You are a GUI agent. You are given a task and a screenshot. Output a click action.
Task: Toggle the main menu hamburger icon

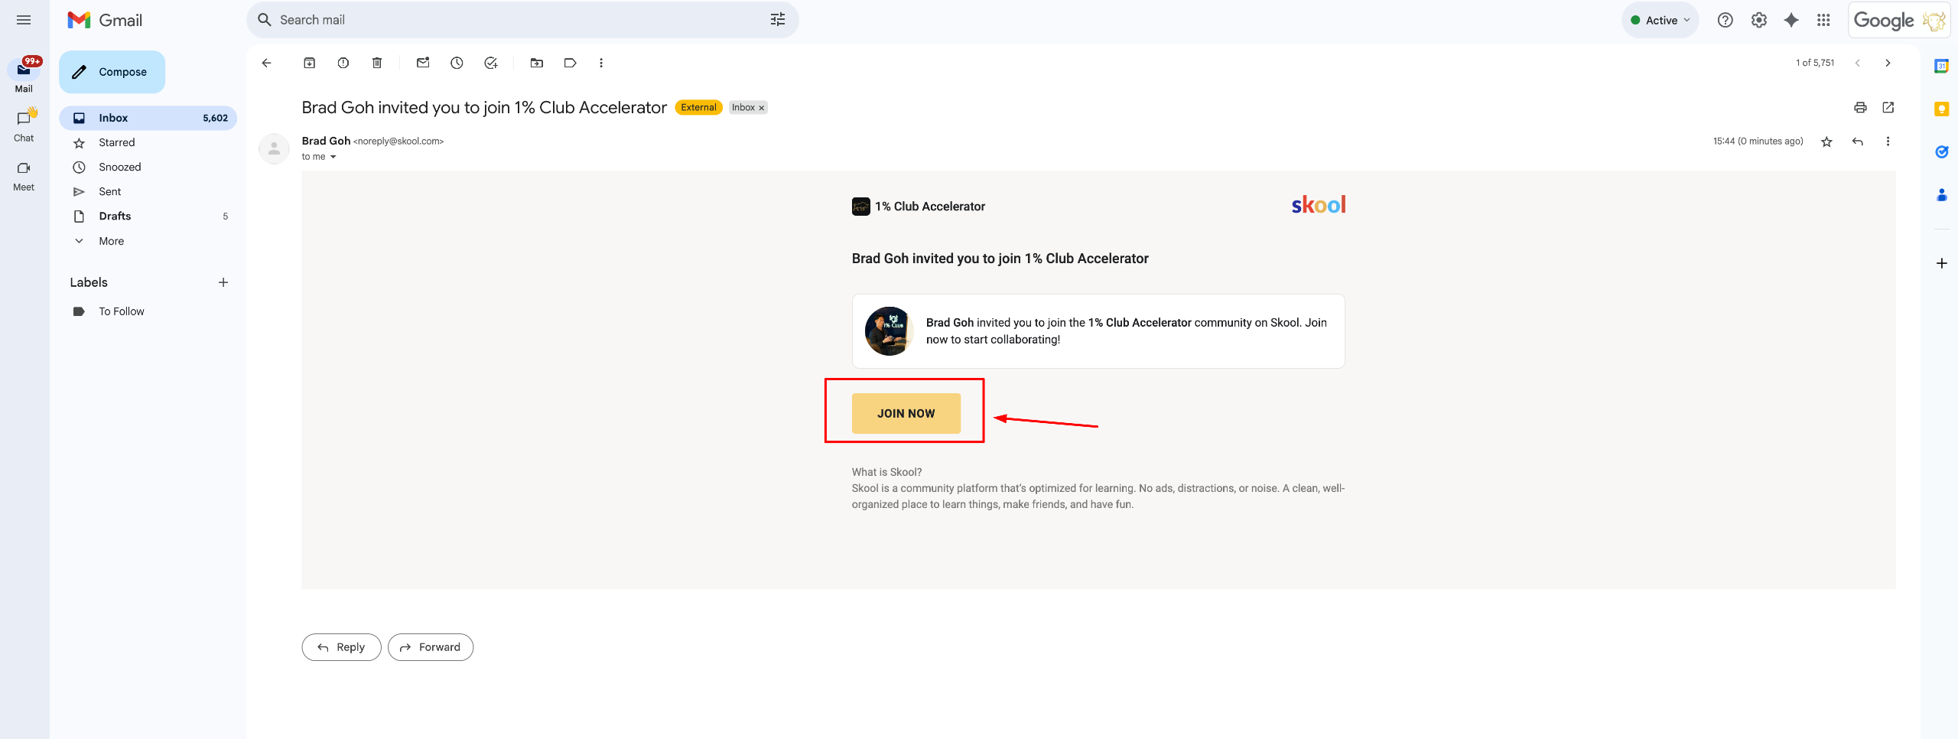click(24, 20)
